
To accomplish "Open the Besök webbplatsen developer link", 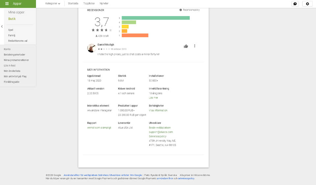I will 160,128.
